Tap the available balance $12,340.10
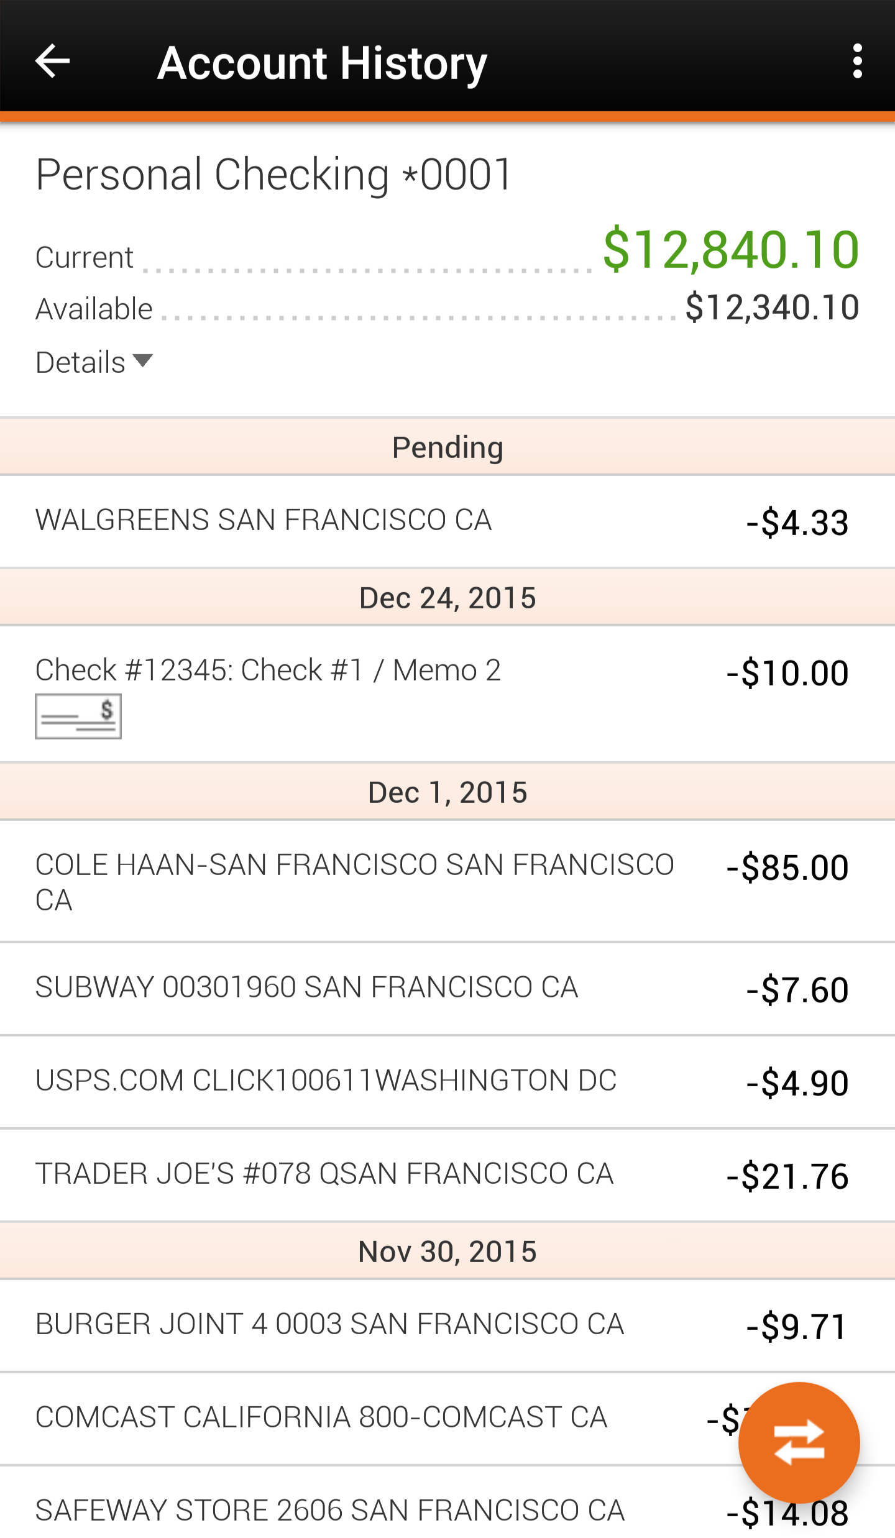 click(773, 308)
